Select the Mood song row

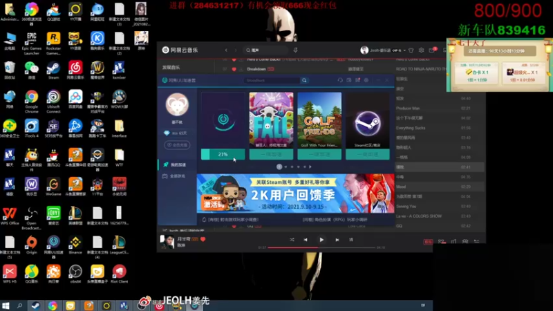pyautogui.click(x=440, y=187)
